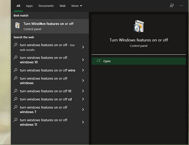Click 'Turn Windows features on or off' title in preview
The image size is (189, 145).
139,40
